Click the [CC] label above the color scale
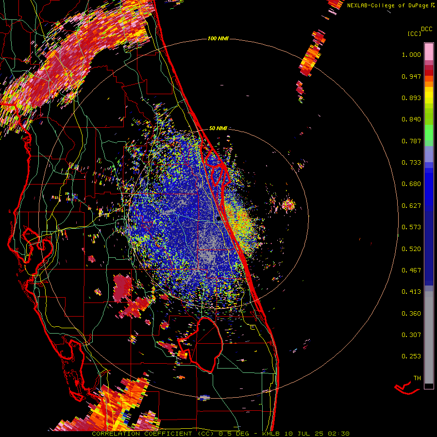The image size is (437, 437). [414, 34]
